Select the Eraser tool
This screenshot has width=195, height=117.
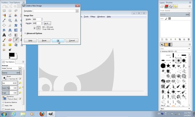10,40
